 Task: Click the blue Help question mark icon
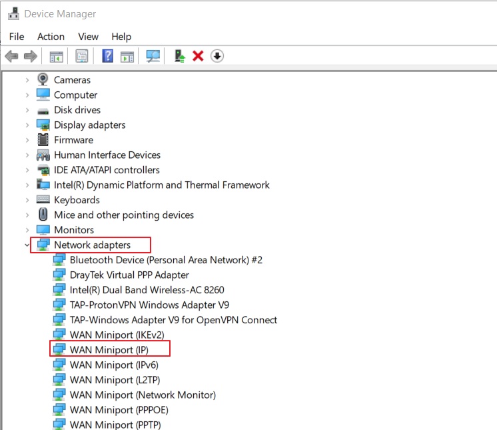pos(107,56)
